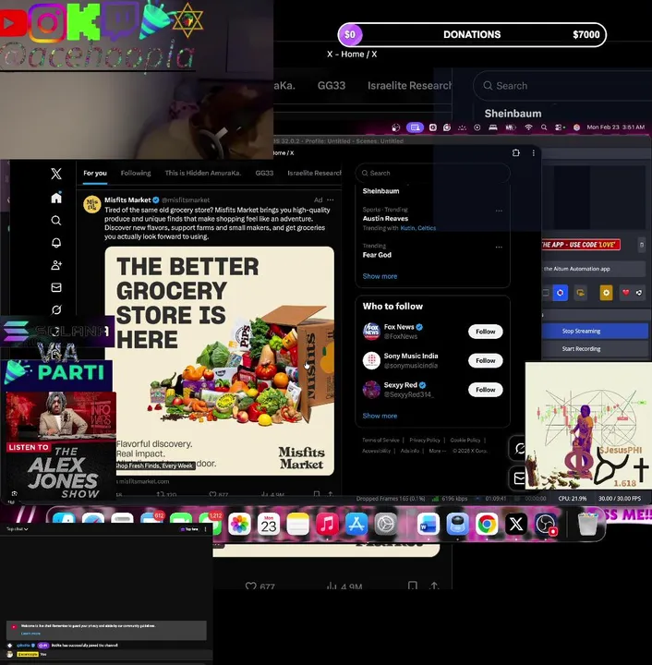
Task: Click the Mon Feb 23 3:51 AM clock
Action: point(616,127)
